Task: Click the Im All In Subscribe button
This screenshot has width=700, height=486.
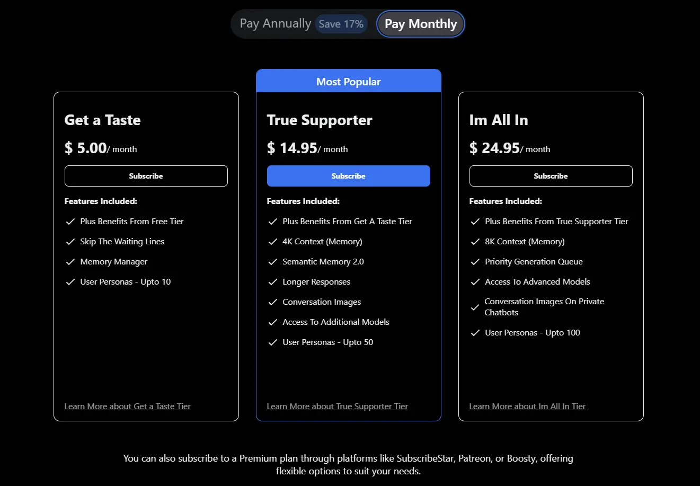Action: pos(551,175)
